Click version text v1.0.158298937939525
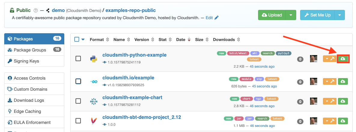This screenshot has height=132, width=356. coord(126,85)
